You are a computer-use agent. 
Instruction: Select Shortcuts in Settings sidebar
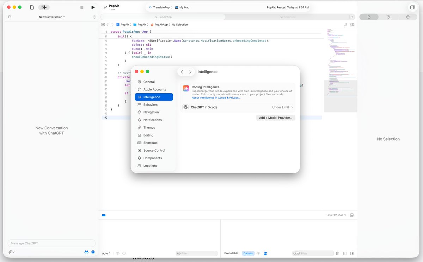(154, 143)
